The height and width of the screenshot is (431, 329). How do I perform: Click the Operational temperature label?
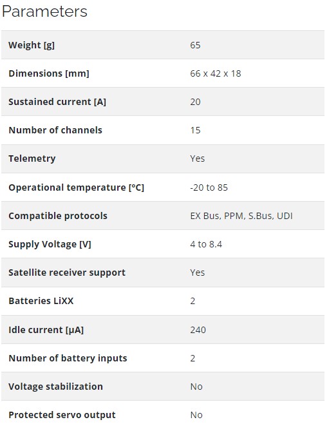(x=77, y=187)
